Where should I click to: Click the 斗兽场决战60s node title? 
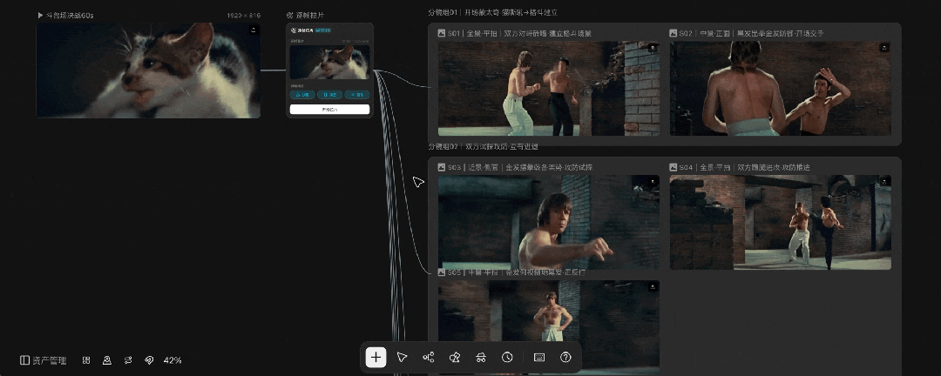[70, 15]
